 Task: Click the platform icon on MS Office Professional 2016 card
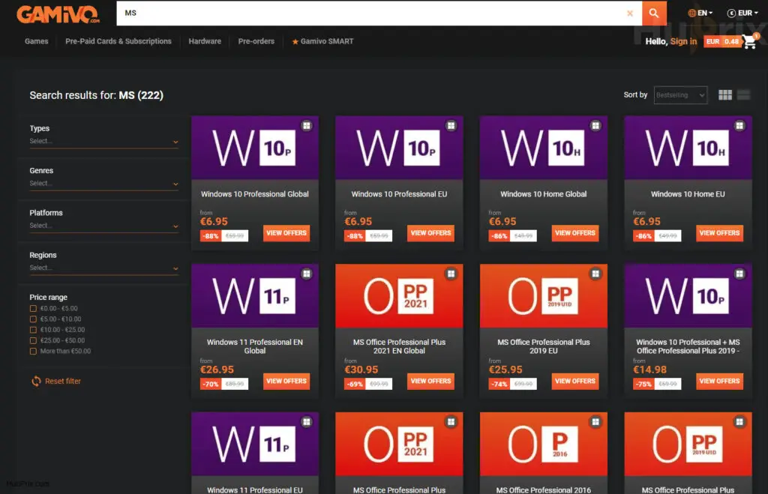[595, 421]
